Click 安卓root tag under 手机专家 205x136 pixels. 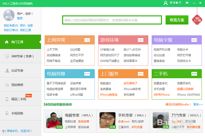[x=124, y=121]
